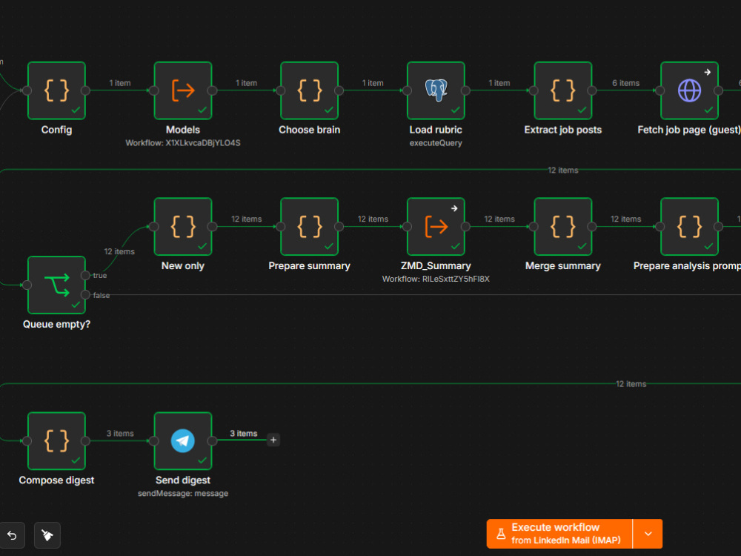This screenshot has height=556, width=741.
Task: Select the Prepare analysis prompt node
Action: click(x=689, y=226)
